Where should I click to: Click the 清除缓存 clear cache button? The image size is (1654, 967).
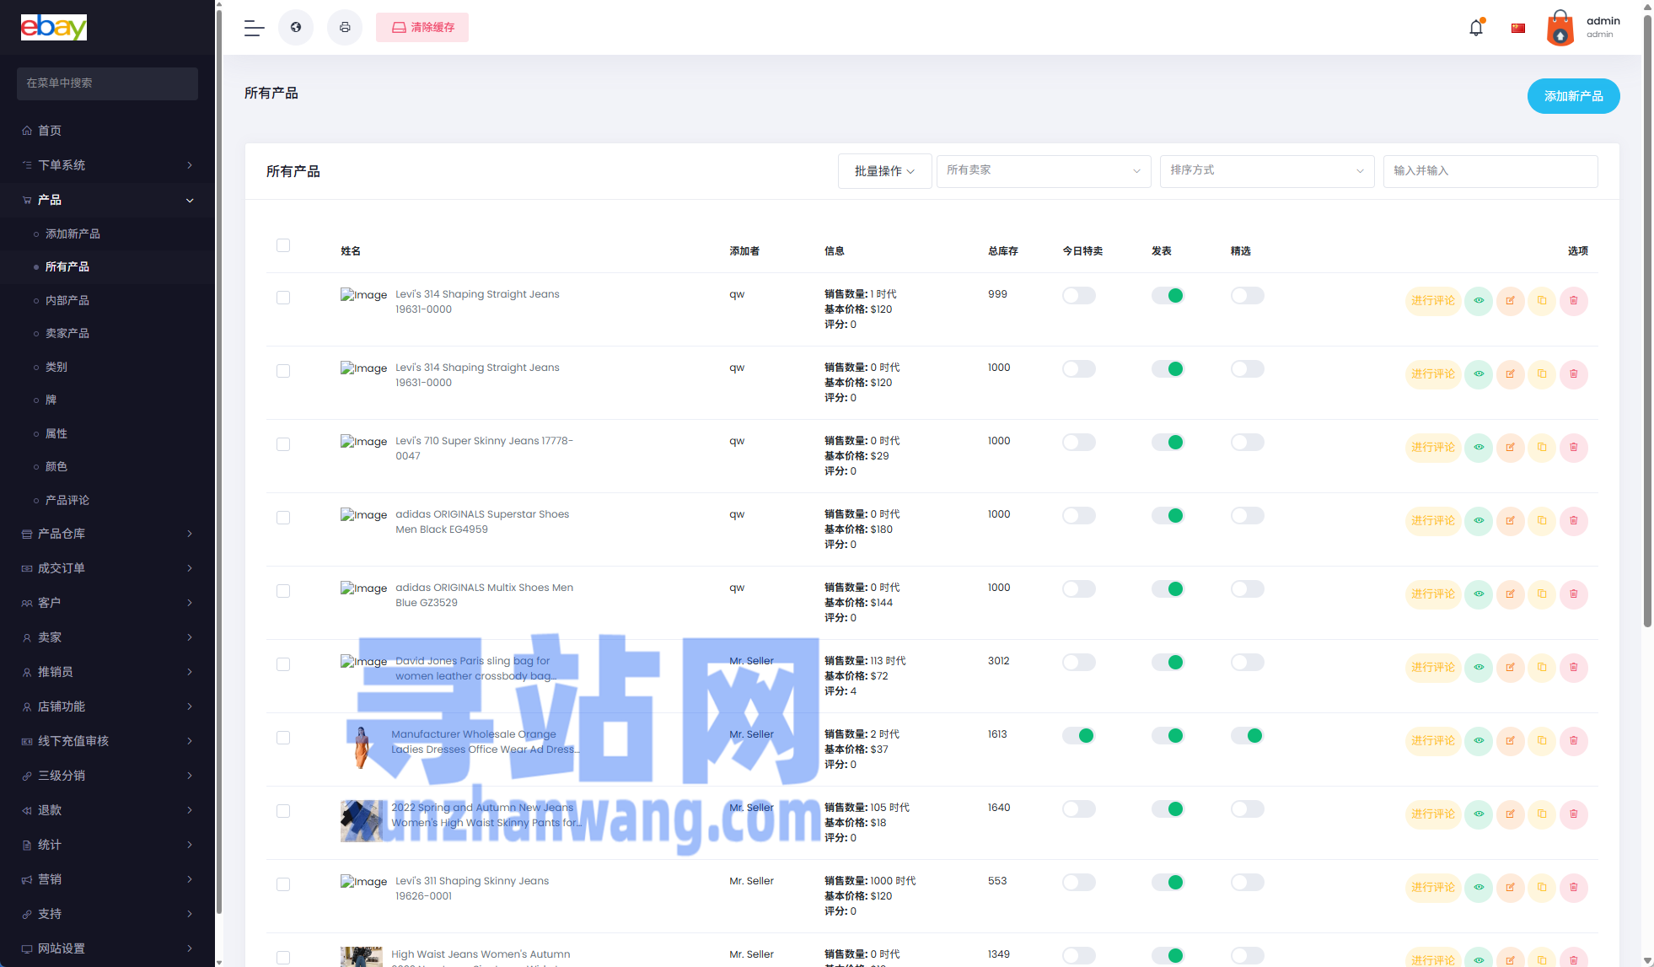tap(422, 28)
